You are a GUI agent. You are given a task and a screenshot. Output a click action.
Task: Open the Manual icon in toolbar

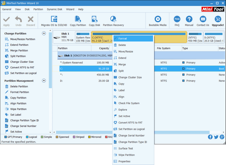(x=189, y=19)
